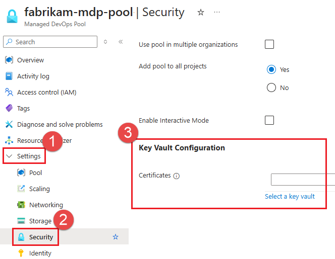Click the Scaling icon
The image size is (335, 259).
(x=21, y=189)
